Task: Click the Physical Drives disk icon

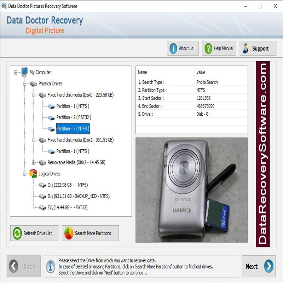Action: point(33,84)
